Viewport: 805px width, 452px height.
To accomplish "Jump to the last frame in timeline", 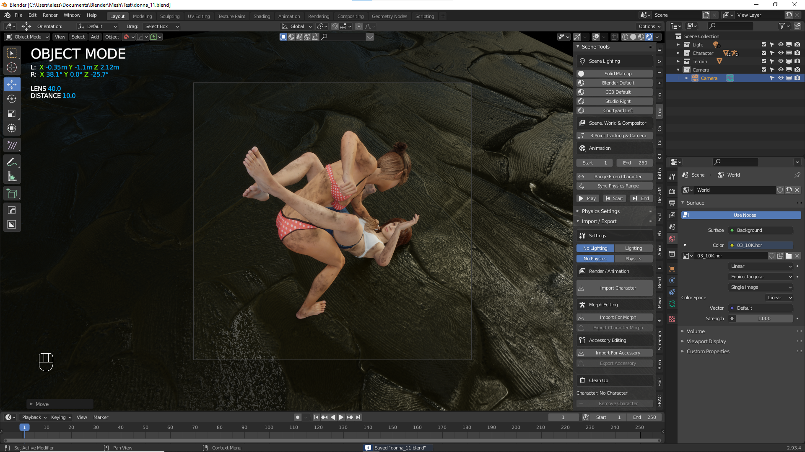I will (x=358, y=417).
